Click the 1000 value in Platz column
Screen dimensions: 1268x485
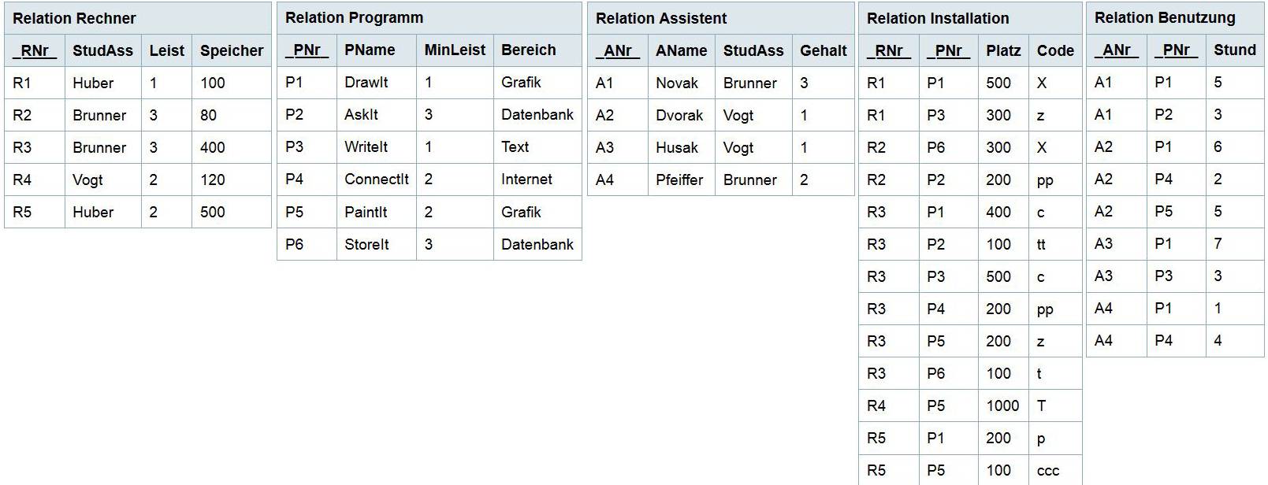point(1002,405)
